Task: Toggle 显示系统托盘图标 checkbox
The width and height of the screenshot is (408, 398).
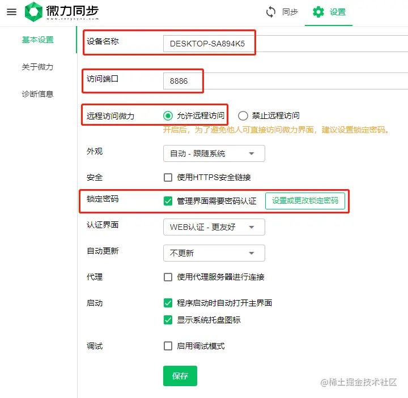Action: (x=168, y=320)
